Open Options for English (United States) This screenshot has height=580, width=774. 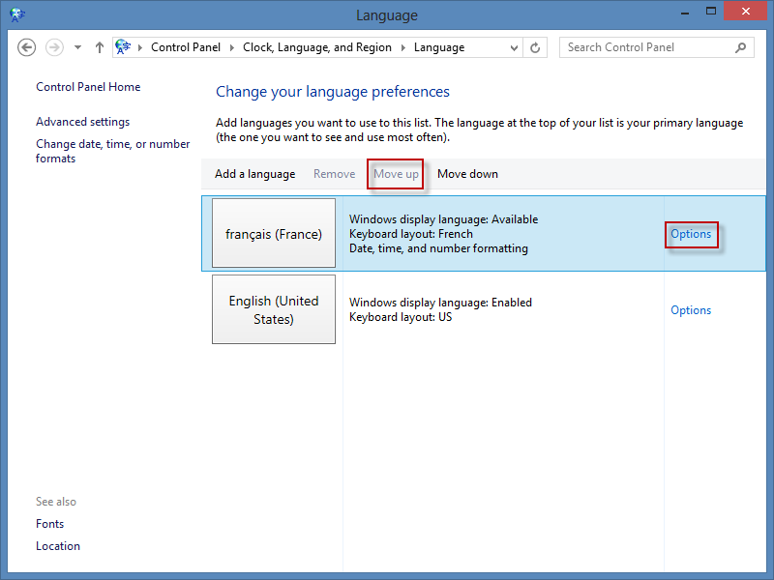pyautogui.click(x=691, y=310)
